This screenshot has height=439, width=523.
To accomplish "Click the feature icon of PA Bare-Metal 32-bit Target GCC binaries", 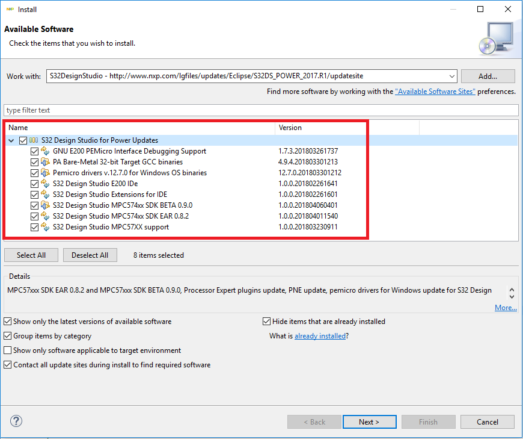I will (45, 162).
